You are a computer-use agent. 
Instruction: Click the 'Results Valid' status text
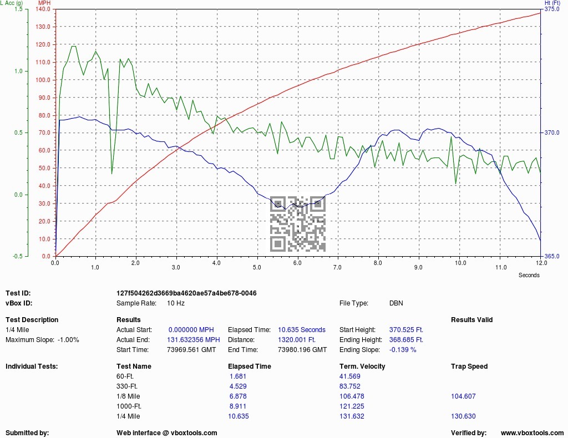coord(471,320)
